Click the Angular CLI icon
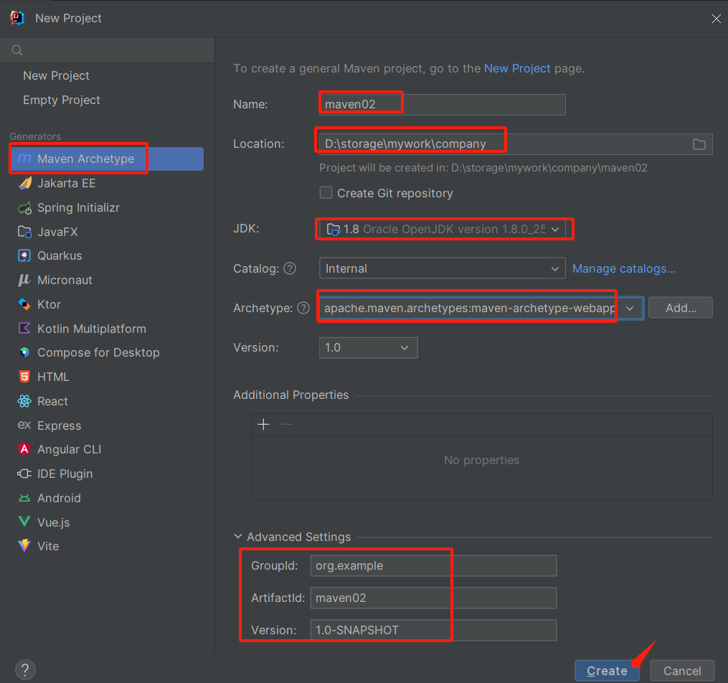This screenshot has height=683, width=728. (x=24, y=449)
